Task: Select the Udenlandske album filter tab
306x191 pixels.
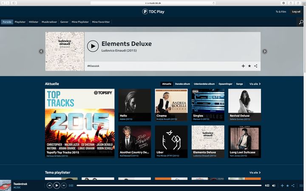Action: point(204,84)
